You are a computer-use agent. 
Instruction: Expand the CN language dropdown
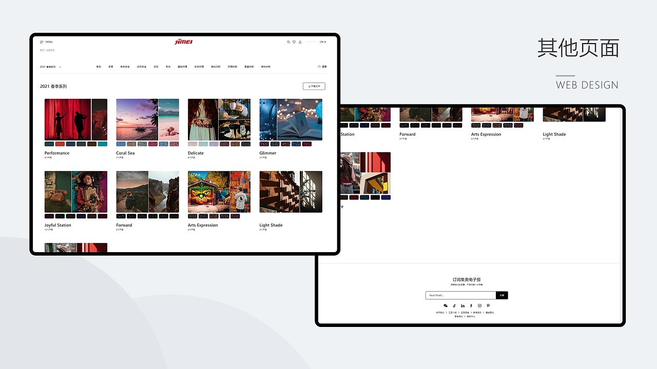(x=323, y=42)
